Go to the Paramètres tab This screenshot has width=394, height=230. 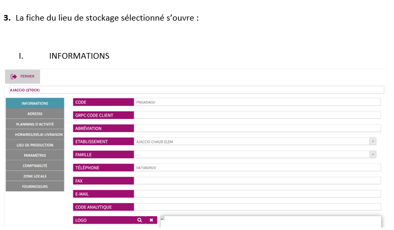(x=35, y=155)
